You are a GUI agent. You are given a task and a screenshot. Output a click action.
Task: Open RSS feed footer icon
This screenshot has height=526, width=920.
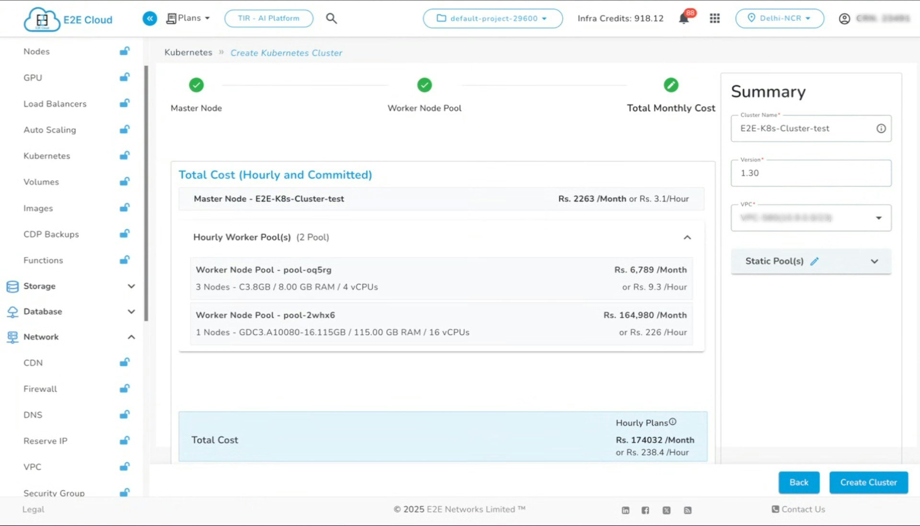[688, 510]
